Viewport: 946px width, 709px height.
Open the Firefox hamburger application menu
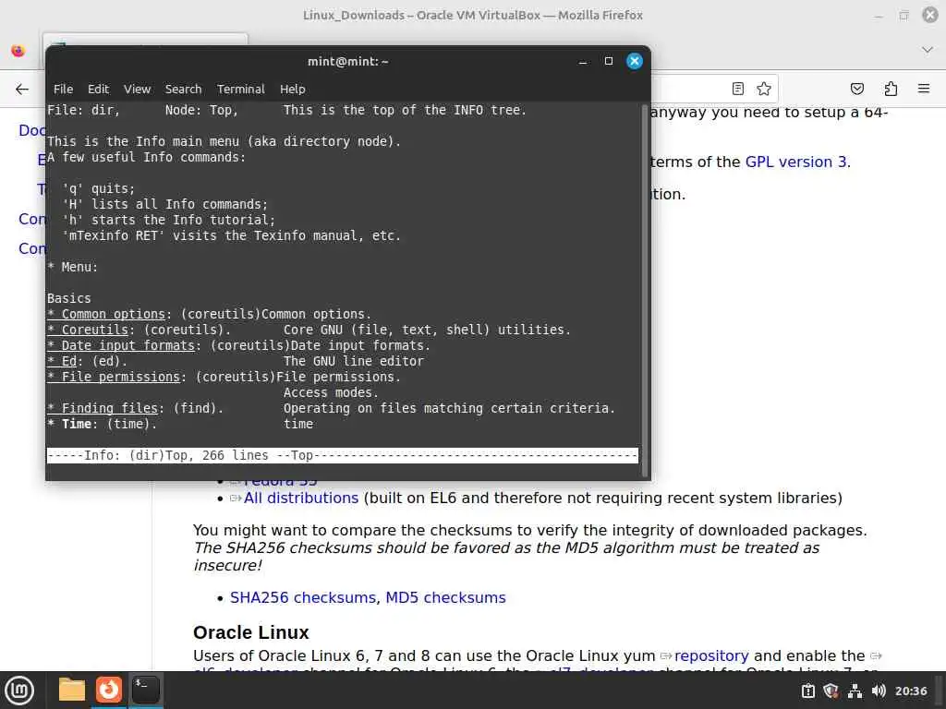[924, 89]
